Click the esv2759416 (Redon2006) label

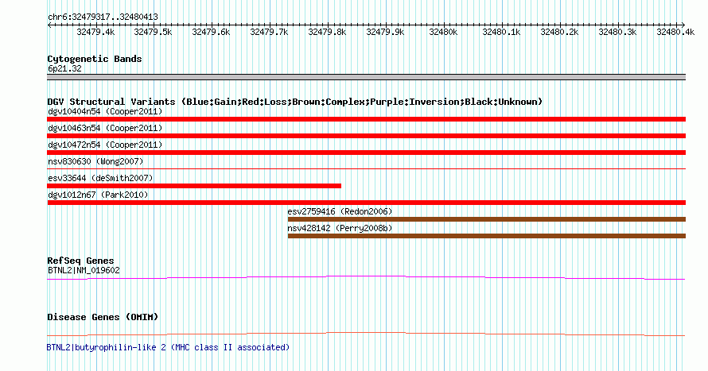point(340,211)
